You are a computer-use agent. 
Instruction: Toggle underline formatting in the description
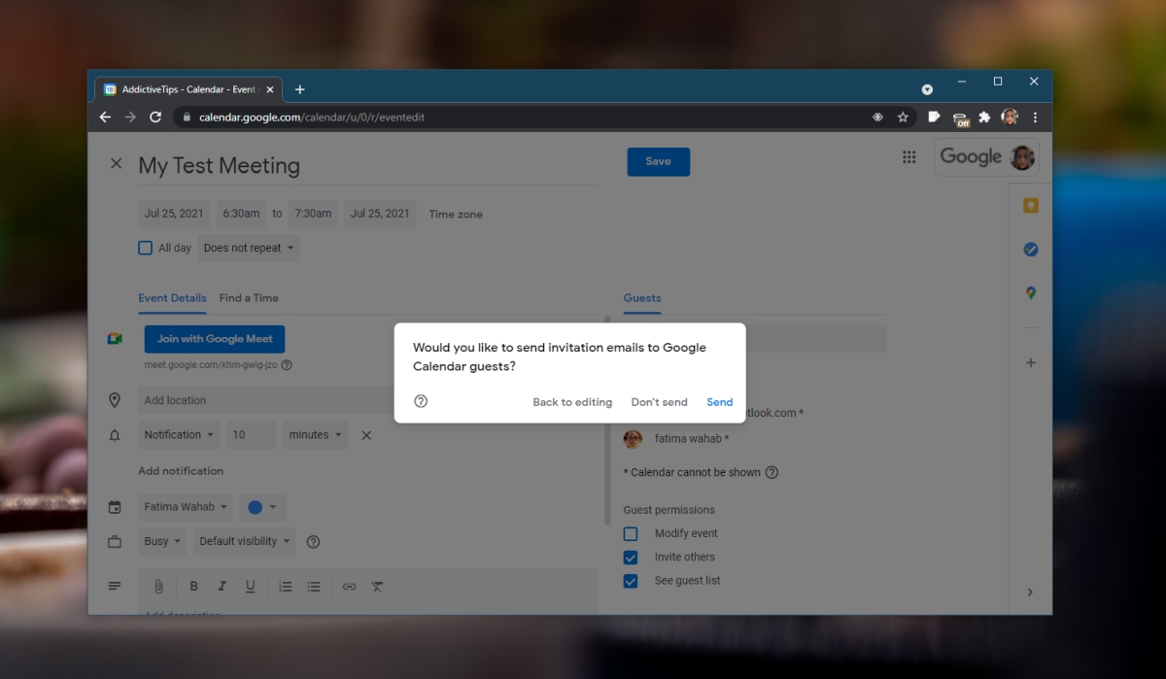click(x=250, y=587)
